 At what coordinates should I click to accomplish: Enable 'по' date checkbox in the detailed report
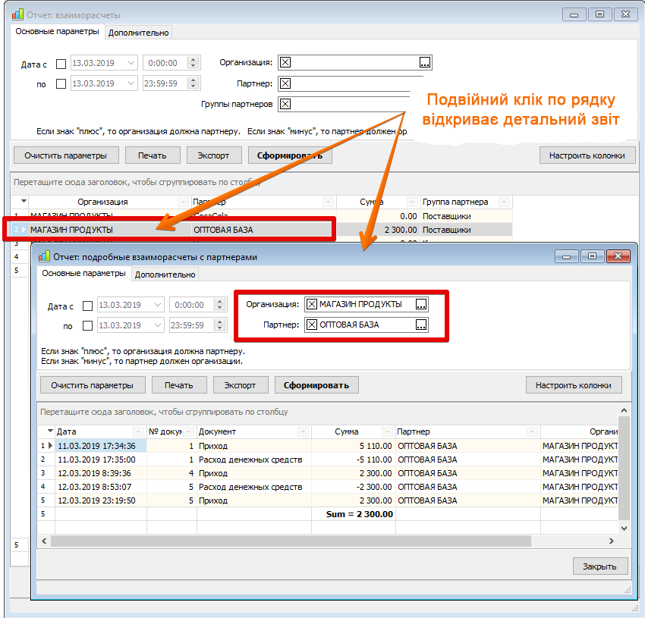point(87,325)
